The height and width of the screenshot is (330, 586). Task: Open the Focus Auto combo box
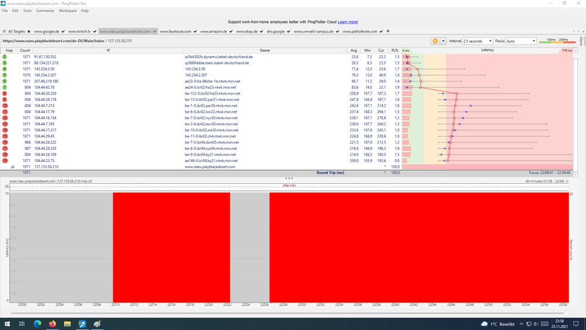tap(521, 41)
